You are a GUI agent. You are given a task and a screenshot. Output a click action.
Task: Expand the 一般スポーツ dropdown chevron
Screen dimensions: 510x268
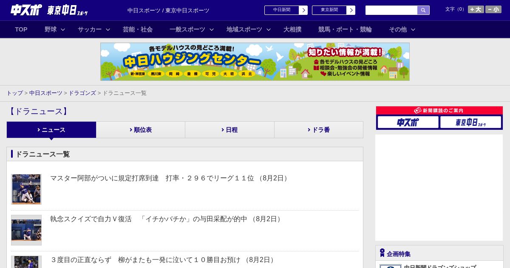coord(212,30)
